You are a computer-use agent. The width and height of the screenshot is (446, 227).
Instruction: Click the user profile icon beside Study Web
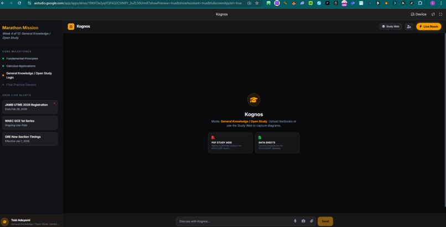coord(409,27)
